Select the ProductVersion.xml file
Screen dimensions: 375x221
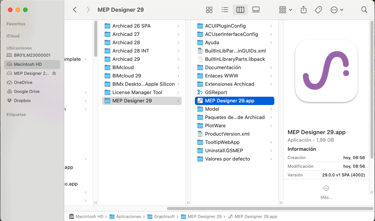click(235, 134)
